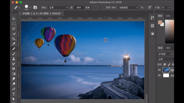The width and height of the screenshot is (184, 103).
Task: Switch to the 颜色 color tab
Action: (160, 16)
